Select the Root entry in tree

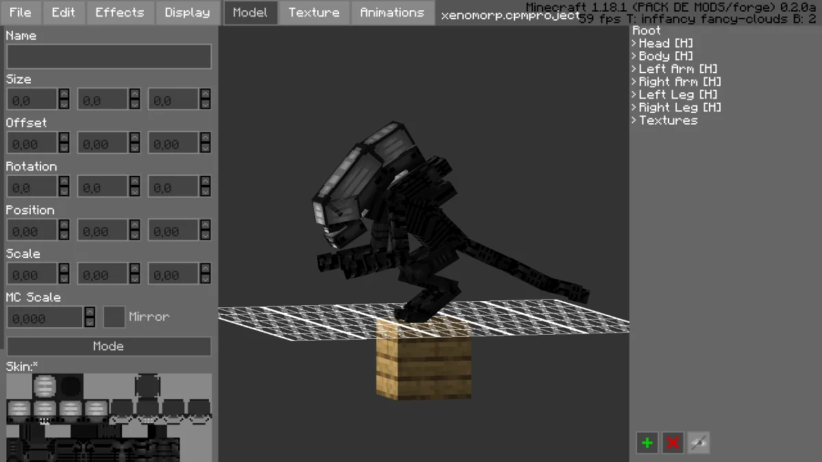(x=647, y=30)
